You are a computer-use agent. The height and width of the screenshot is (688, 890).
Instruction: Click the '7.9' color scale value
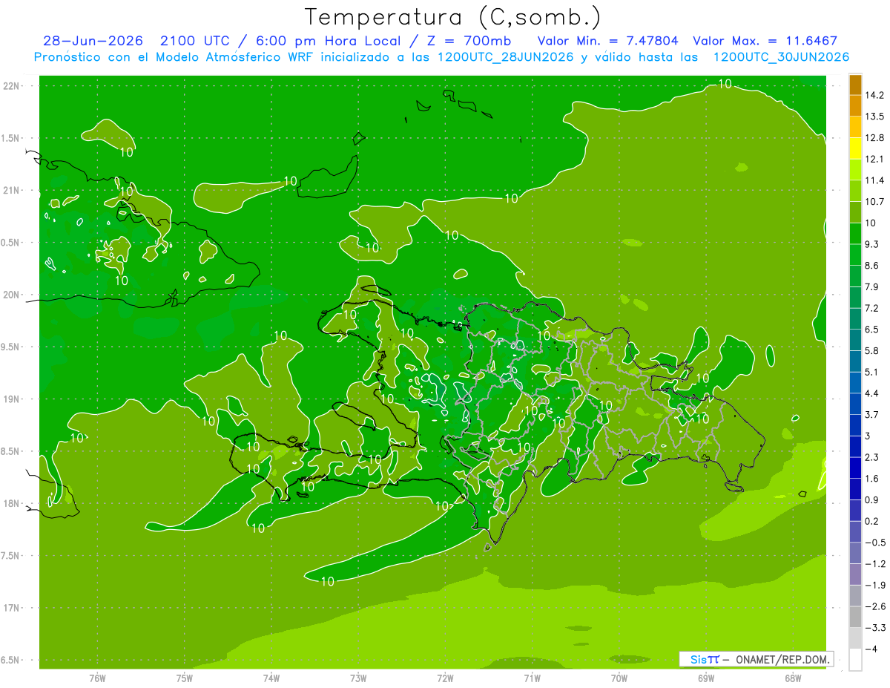pos(871,287)
